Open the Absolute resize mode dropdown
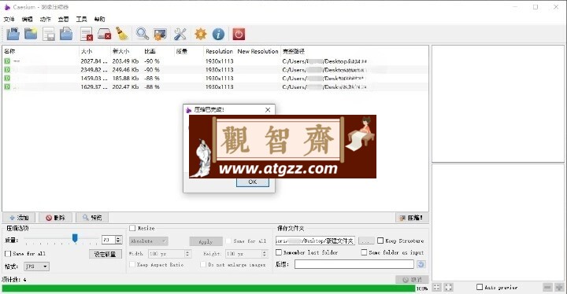The width and height of the screenshot is (567, 294). 149,241
